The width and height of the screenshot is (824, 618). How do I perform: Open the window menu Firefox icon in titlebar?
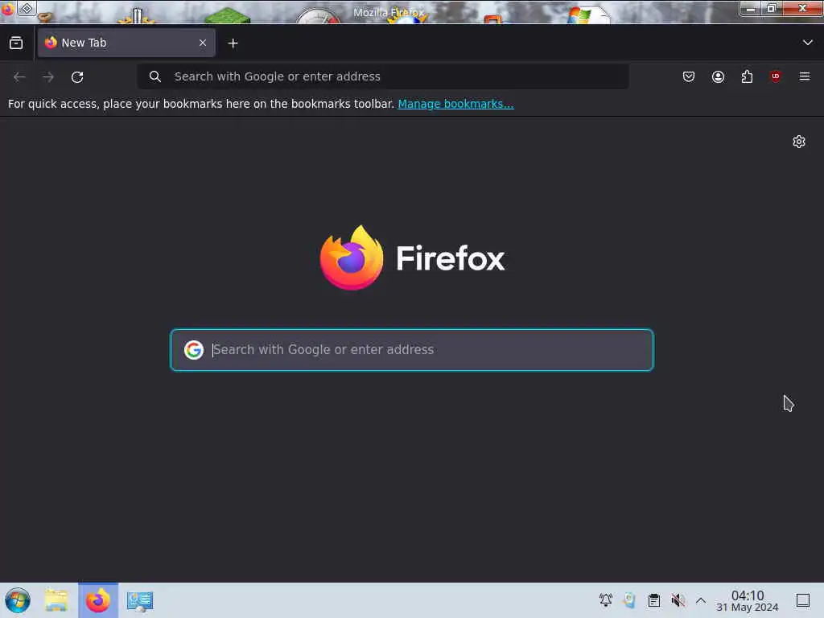[x=7, y=9]
